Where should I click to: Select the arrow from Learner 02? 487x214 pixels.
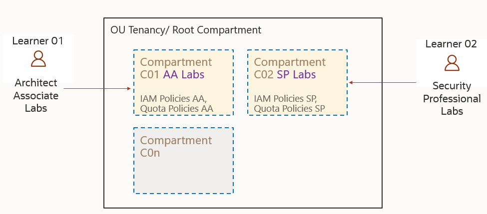point(383,82)
